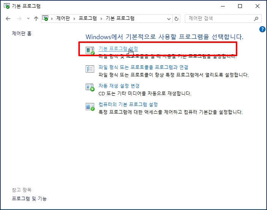Click the search magnifier icon
This screenshot has height=210, width=267.
pos(256,19)
